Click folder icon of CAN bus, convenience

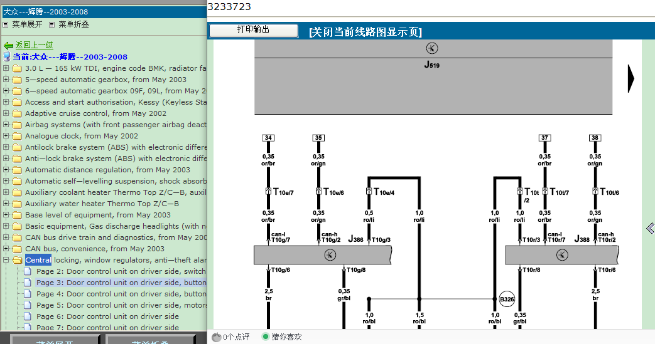pos(17,249)
